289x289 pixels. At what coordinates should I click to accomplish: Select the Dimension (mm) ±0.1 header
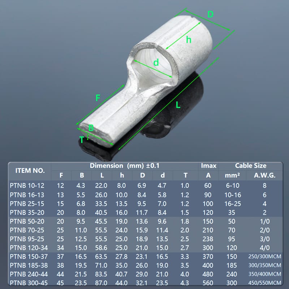[x=125, y=166]
